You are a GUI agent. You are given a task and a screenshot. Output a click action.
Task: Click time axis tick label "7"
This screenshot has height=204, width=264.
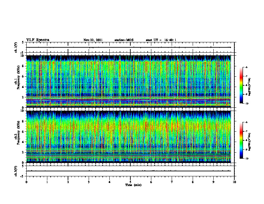coord(172,182)
